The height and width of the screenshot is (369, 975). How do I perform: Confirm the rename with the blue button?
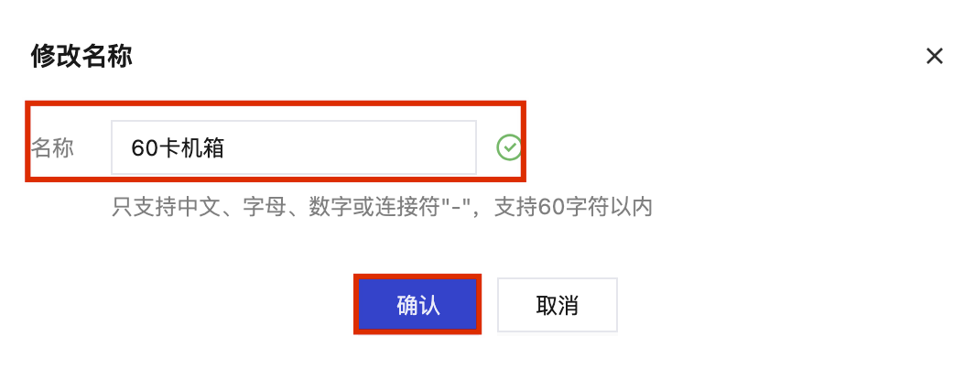(x=417, y=304)
